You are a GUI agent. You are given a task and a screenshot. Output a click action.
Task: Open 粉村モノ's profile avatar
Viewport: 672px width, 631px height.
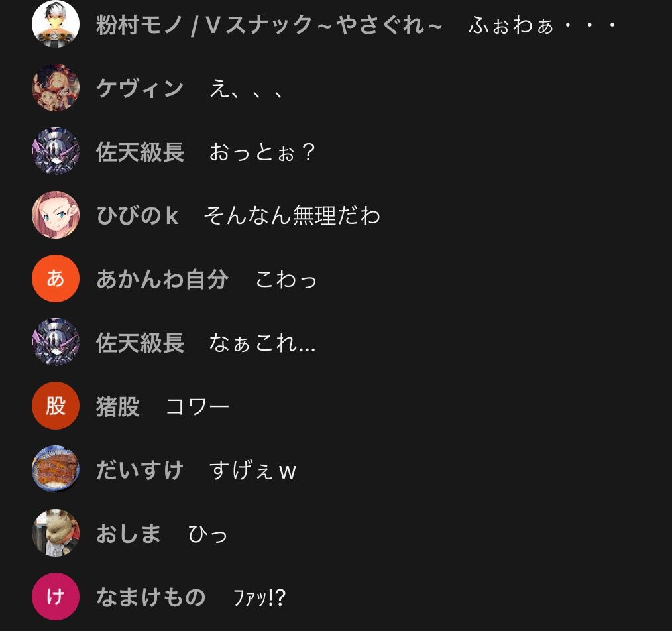click(x=56, y=24)
